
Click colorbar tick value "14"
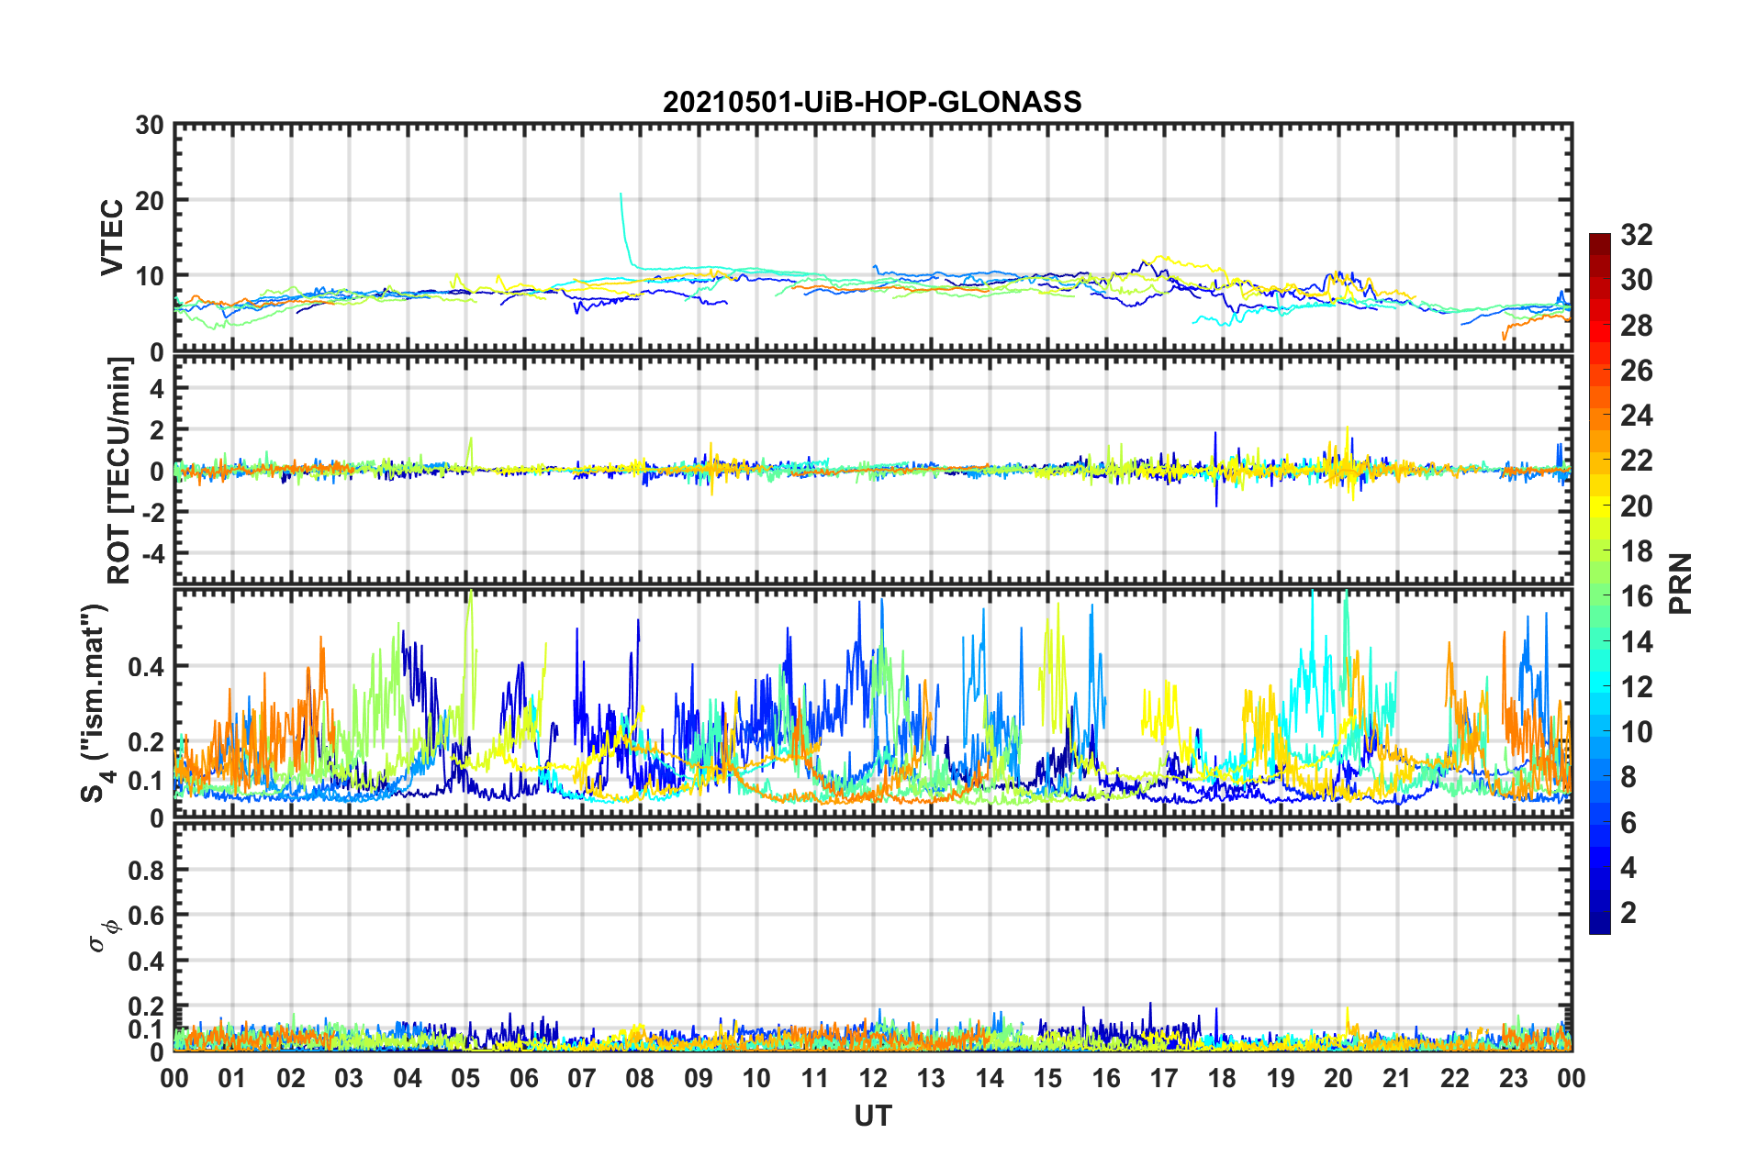(1636, 641)
